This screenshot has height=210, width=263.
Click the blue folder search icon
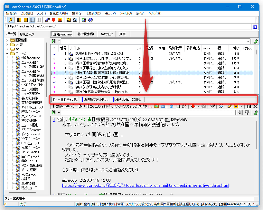tap(75, 20)
